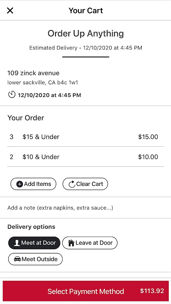Tap quantity 3 of $15 & Under item

tap(11, 137)
